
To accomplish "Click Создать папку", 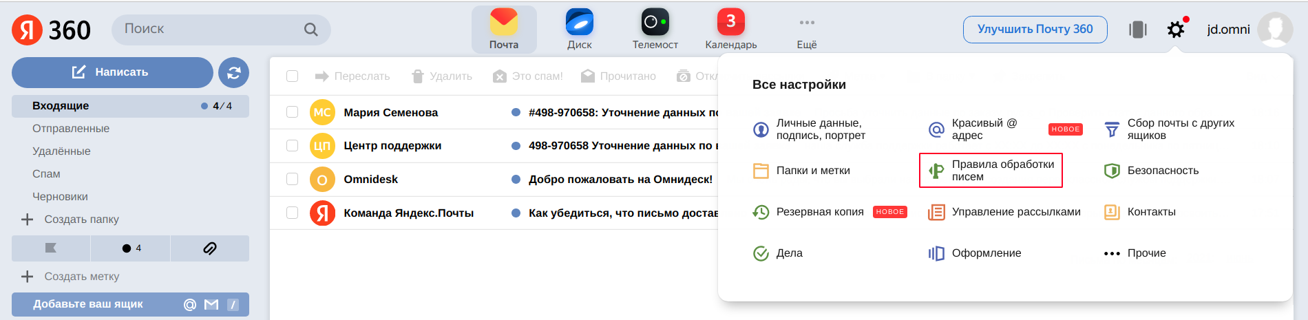I will 70,220.
